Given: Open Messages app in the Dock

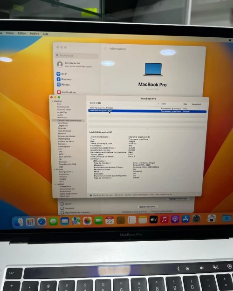Looking at the screenshot, I should [53, 222].
